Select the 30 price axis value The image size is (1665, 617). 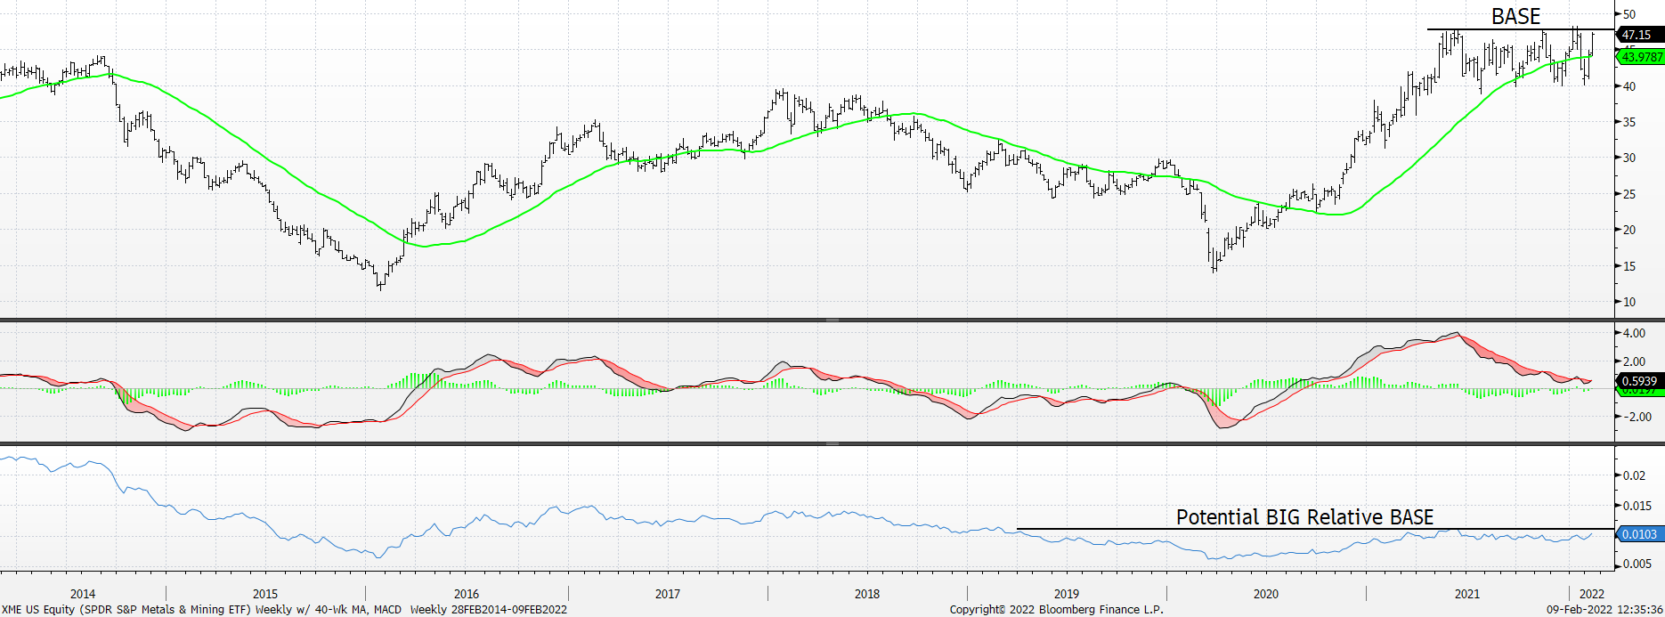[1629, 158]
